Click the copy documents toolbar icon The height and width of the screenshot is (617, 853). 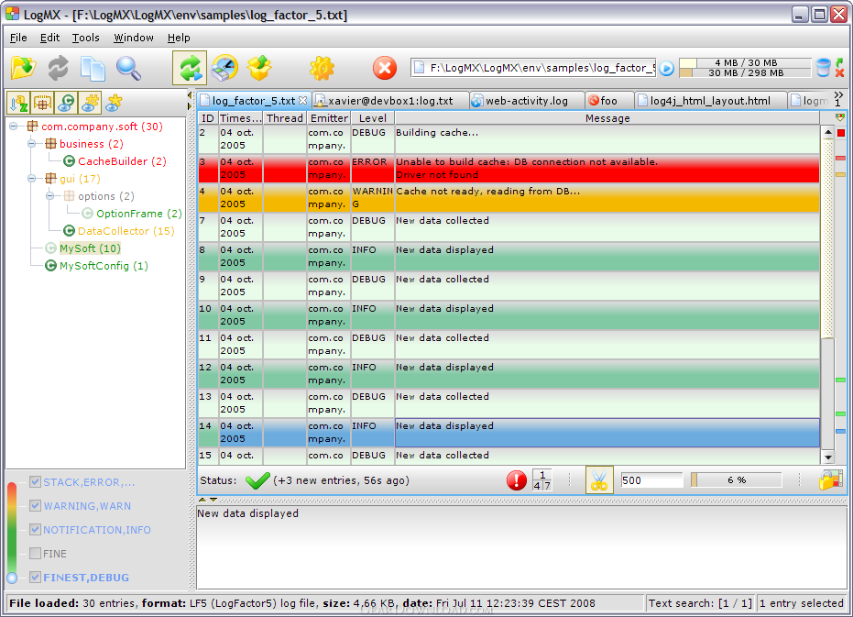coord(93,68)
